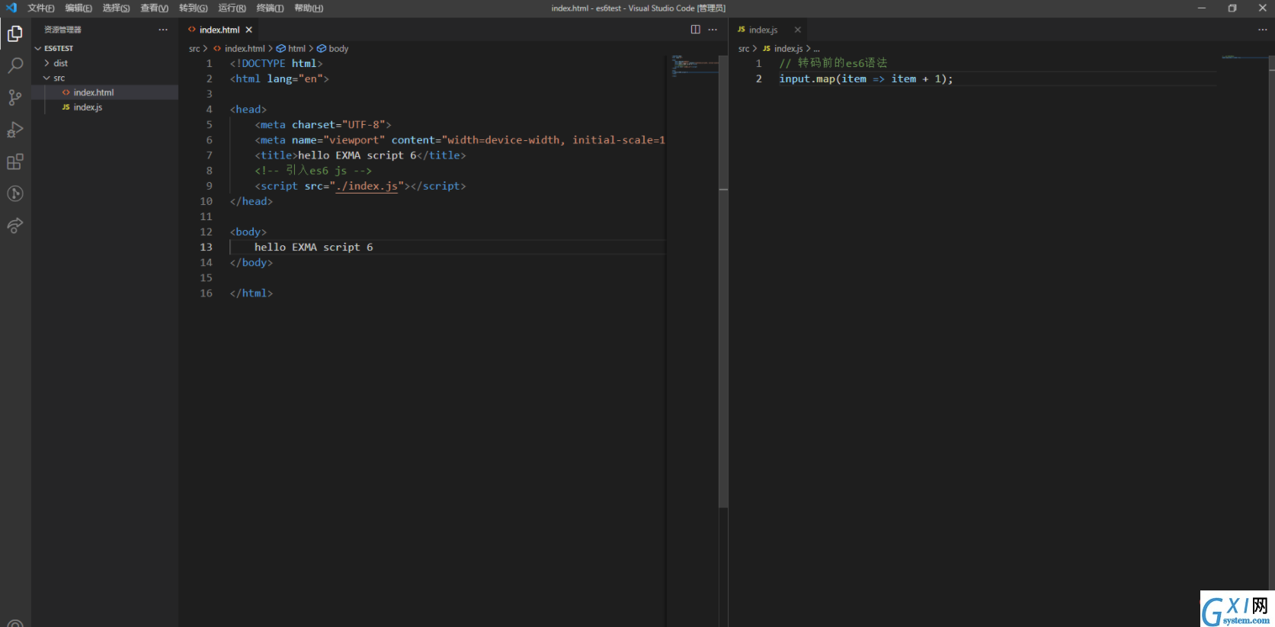This screenshot has height=627, width=1275.
Task: Open the Search view in activity bar
Action: (x=15, y=66)
